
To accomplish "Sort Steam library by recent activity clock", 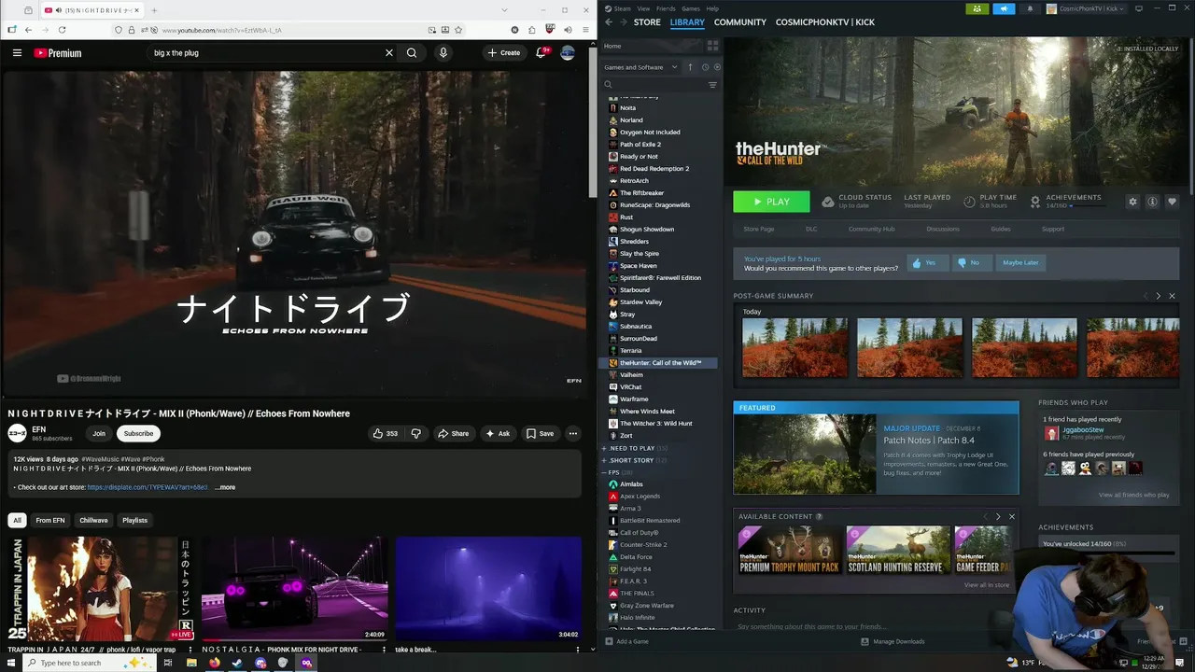I will pyautogui.click(x=705, y=67).
